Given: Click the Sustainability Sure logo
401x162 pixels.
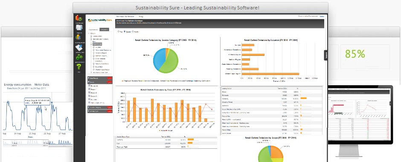Looking at the screenshot, I should (100, 20).
